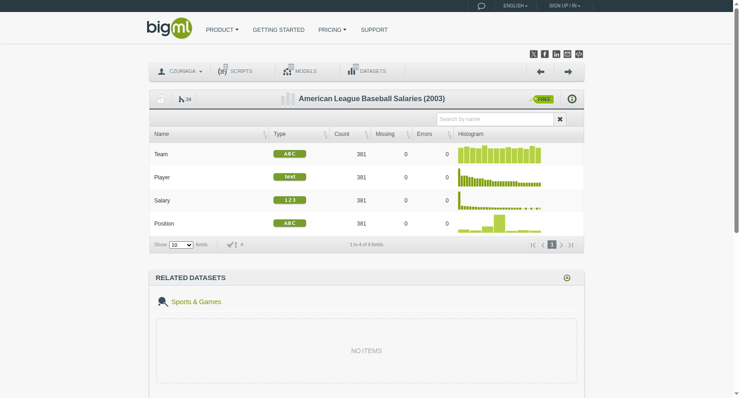The height and width of the screenshot is (398, 740).
Task: Click the Position field histogram
Action: [499, 224]
